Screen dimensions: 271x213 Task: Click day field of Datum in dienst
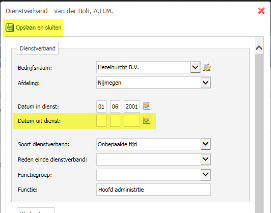(x=101, y=107)
